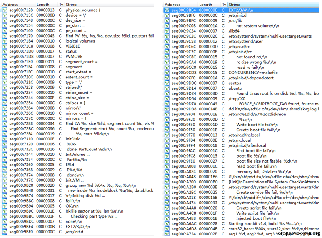Image resolution: width=322 pixels, height=238 pixels.
Task: Click icon beside seg000:7288 row
Action: [5, 123]
